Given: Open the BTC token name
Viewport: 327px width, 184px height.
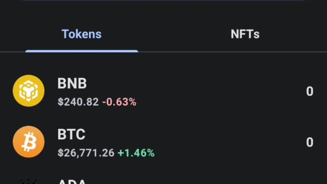Looking at the screenshot, I should point(71,134).
